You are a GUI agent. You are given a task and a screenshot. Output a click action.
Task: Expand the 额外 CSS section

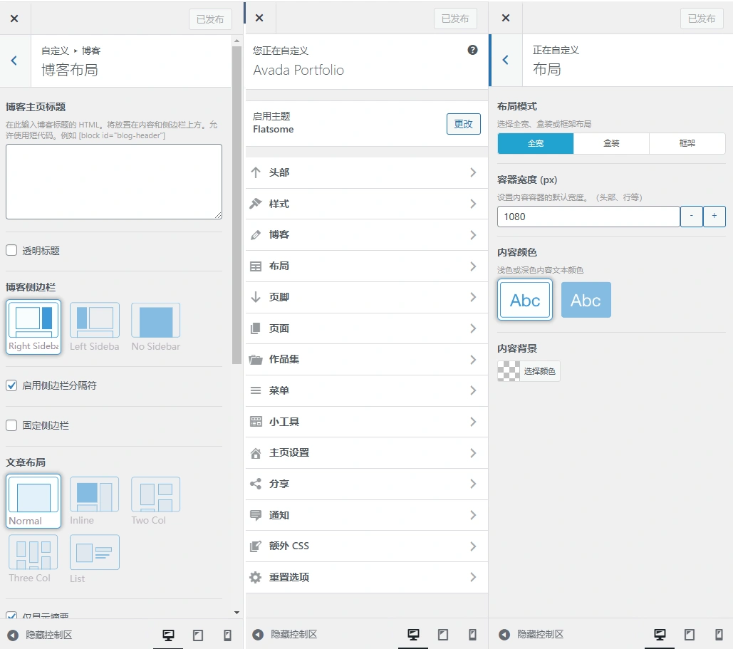coord(365,546)
